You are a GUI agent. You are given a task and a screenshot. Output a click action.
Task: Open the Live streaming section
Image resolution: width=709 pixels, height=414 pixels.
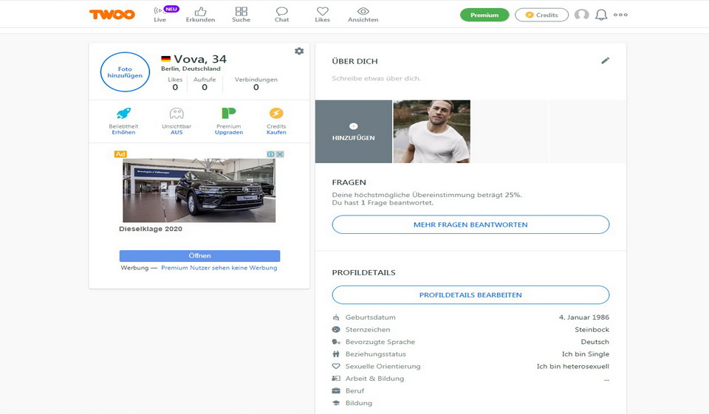point(160,14)
